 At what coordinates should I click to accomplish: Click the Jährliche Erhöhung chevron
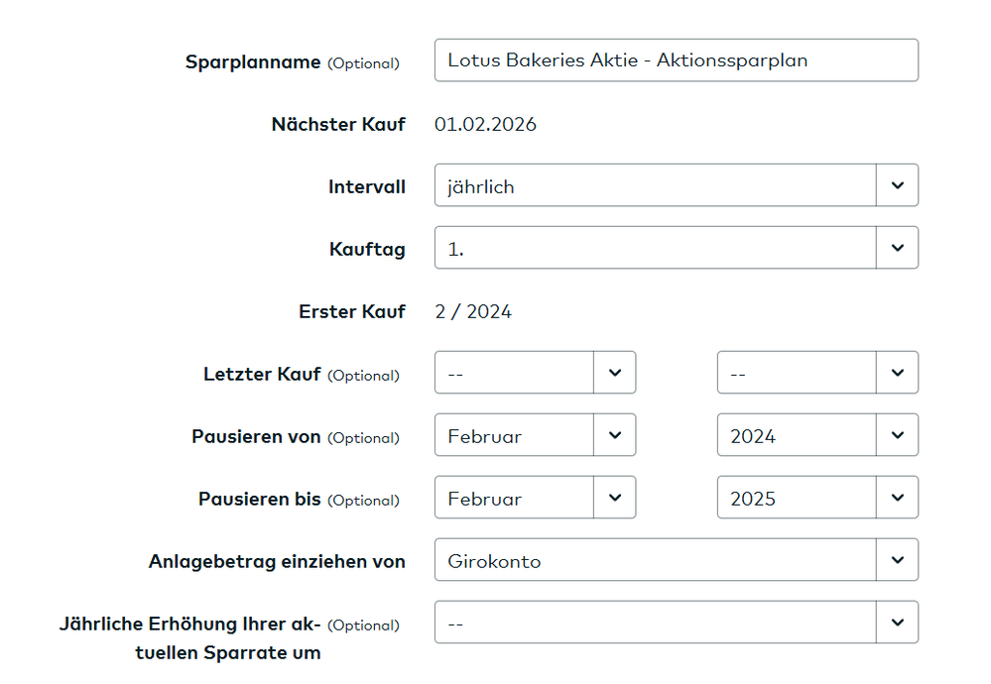tap(898, 622)
